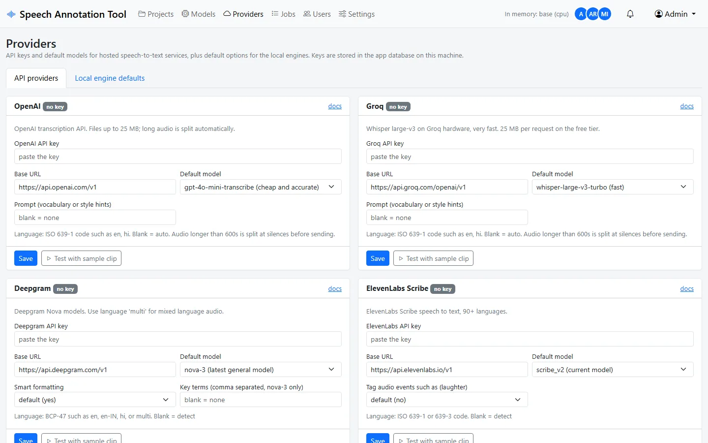The width and height of the screenshot is (708, 443).
Task: Click the ElevenLabs API key field
Action: pos(530,339)
